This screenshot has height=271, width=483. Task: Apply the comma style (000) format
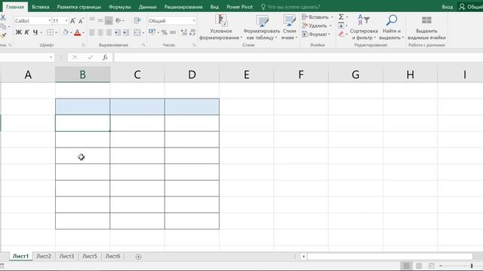[173, 32]
